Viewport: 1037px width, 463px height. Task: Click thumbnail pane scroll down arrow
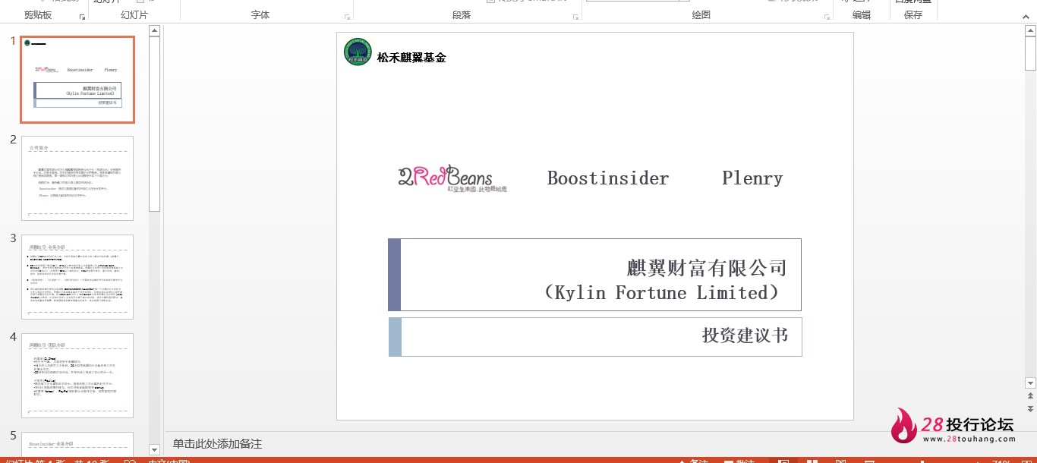click(x=154, y=449)
